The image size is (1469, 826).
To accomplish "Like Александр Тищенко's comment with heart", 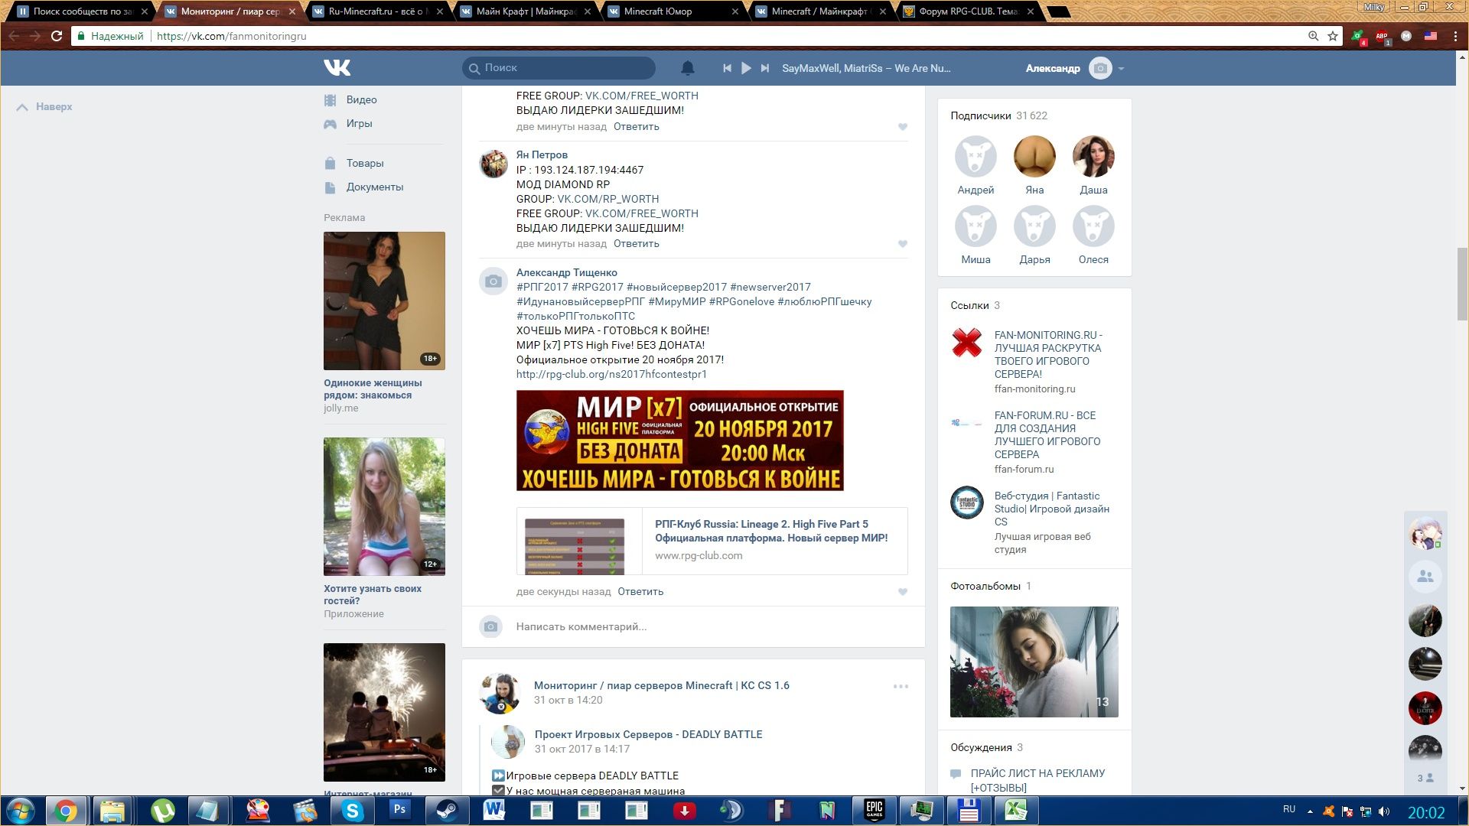I will 903,592.
